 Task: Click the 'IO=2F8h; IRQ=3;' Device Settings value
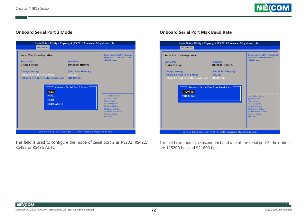coord(78,65)
